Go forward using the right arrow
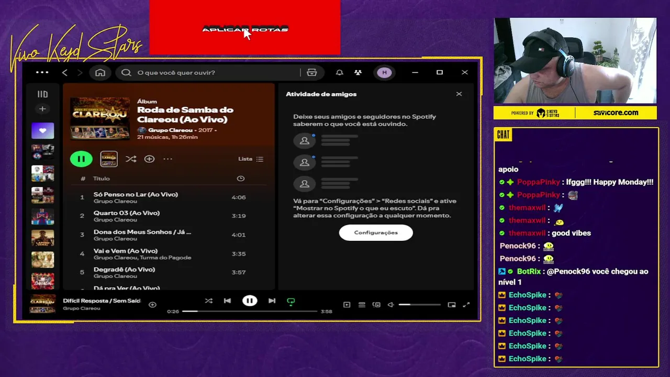This screenshot has height=377, width=670. click(x=80, y=73)
